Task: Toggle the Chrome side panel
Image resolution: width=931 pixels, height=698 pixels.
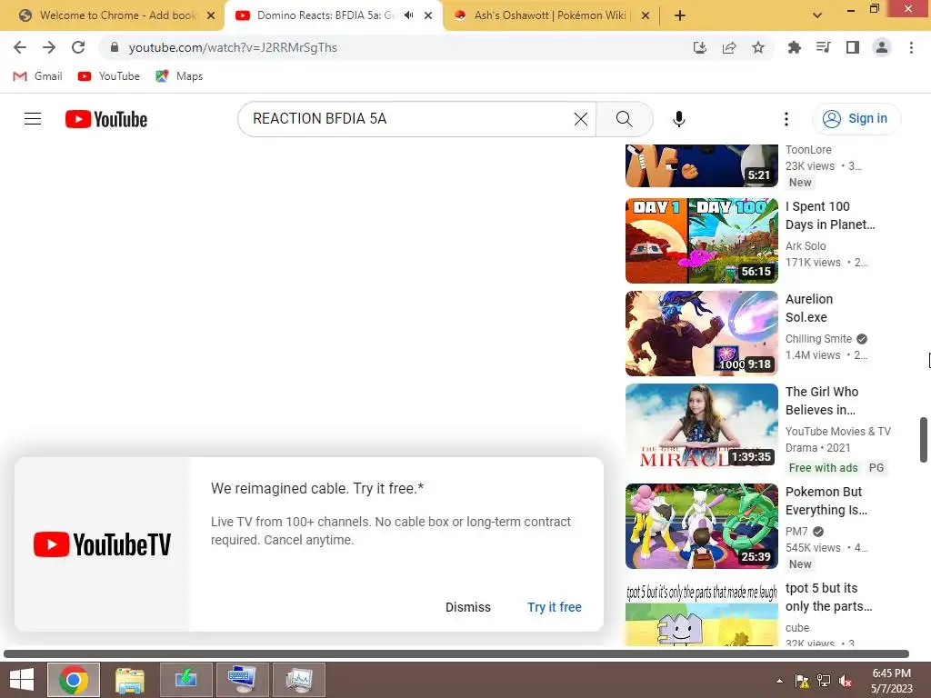Action: click(853, 47)
